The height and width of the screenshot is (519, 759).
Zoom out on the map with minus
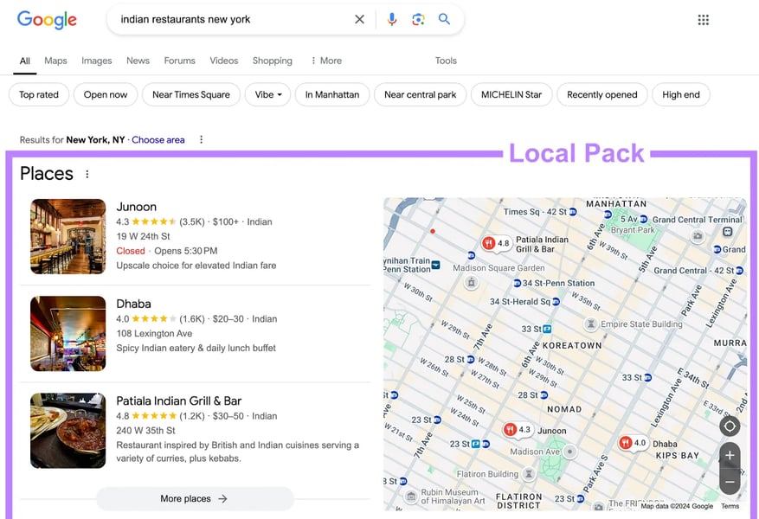click(730, 482)
